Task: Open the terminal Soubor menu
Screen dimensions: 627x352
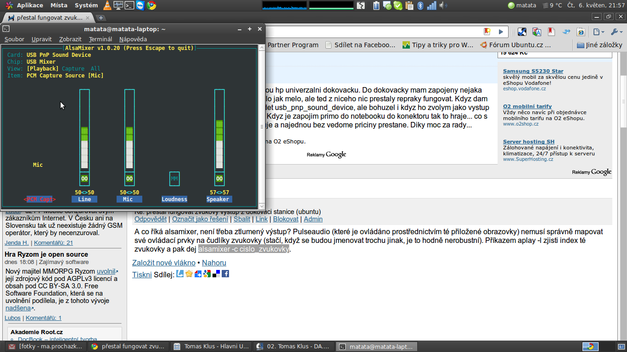Action: (14, 39)
